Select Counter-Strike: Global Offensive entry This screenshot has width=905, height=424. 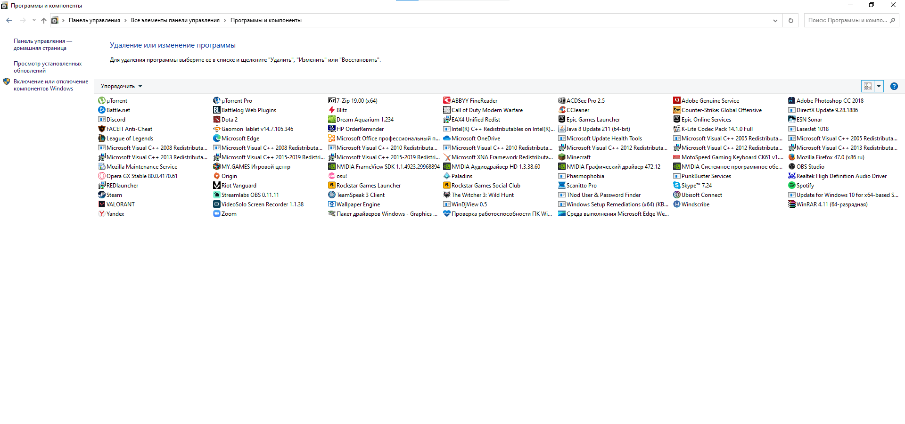[717, 110]
